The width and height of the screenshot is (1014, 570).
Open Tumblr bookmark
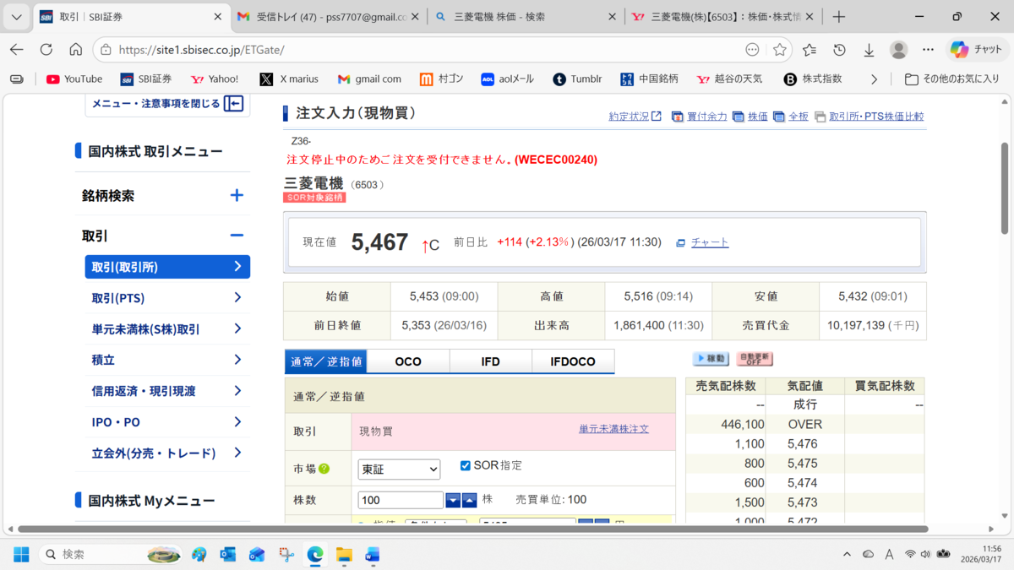tap(578, 79)
